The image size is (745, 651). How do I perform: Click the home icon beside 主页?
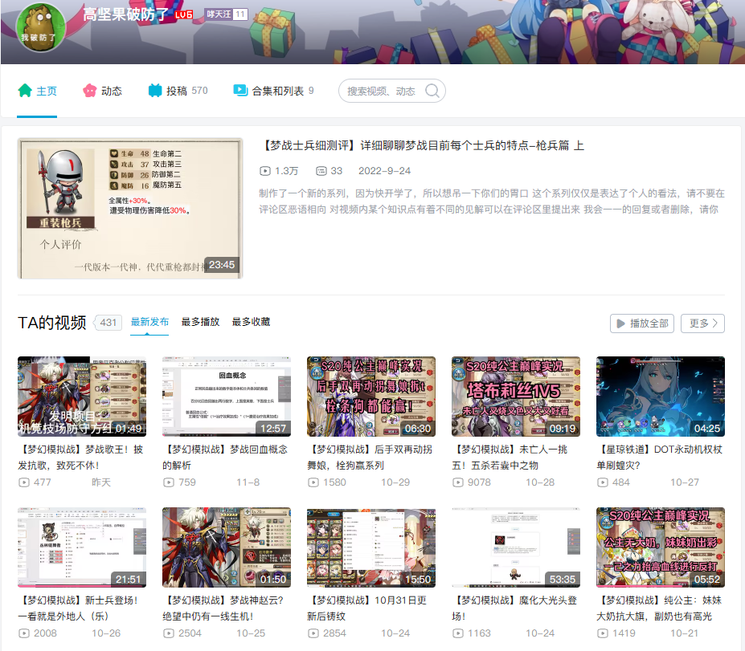coord(25,90)
